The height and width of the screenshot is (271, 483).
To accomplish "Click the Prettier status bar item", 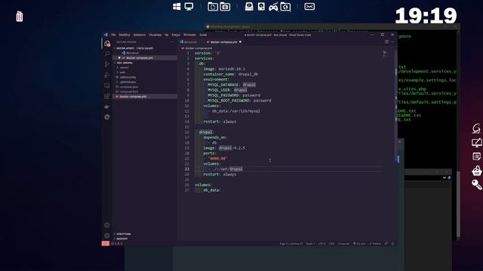I will pyautogui.click(x=375, y=244).
